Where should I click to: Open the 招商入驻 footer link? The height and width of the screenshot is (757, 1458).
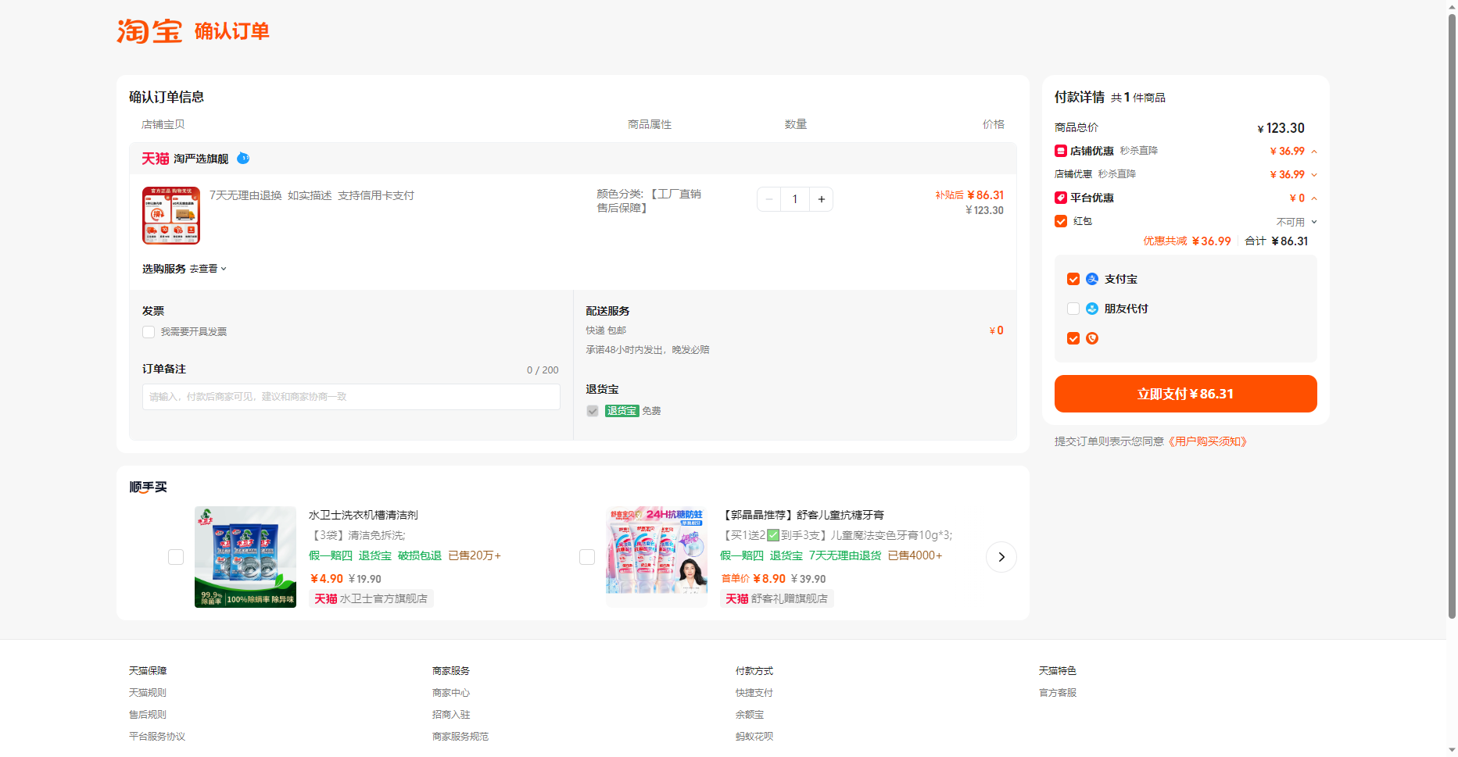pos(451,715)
